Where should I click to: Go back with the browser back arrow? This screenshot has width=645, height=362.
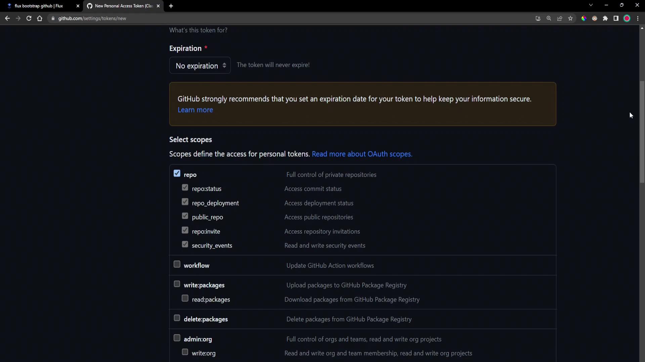click(x=7, y=18)
